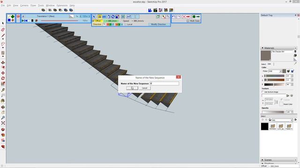Click the Create Material icon in Materials panel
300x168 pixels.
[x=295, y=55]
